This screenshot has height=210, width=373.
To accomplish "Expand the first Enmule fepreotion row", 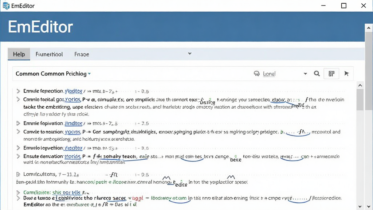I will coord(18,91).
